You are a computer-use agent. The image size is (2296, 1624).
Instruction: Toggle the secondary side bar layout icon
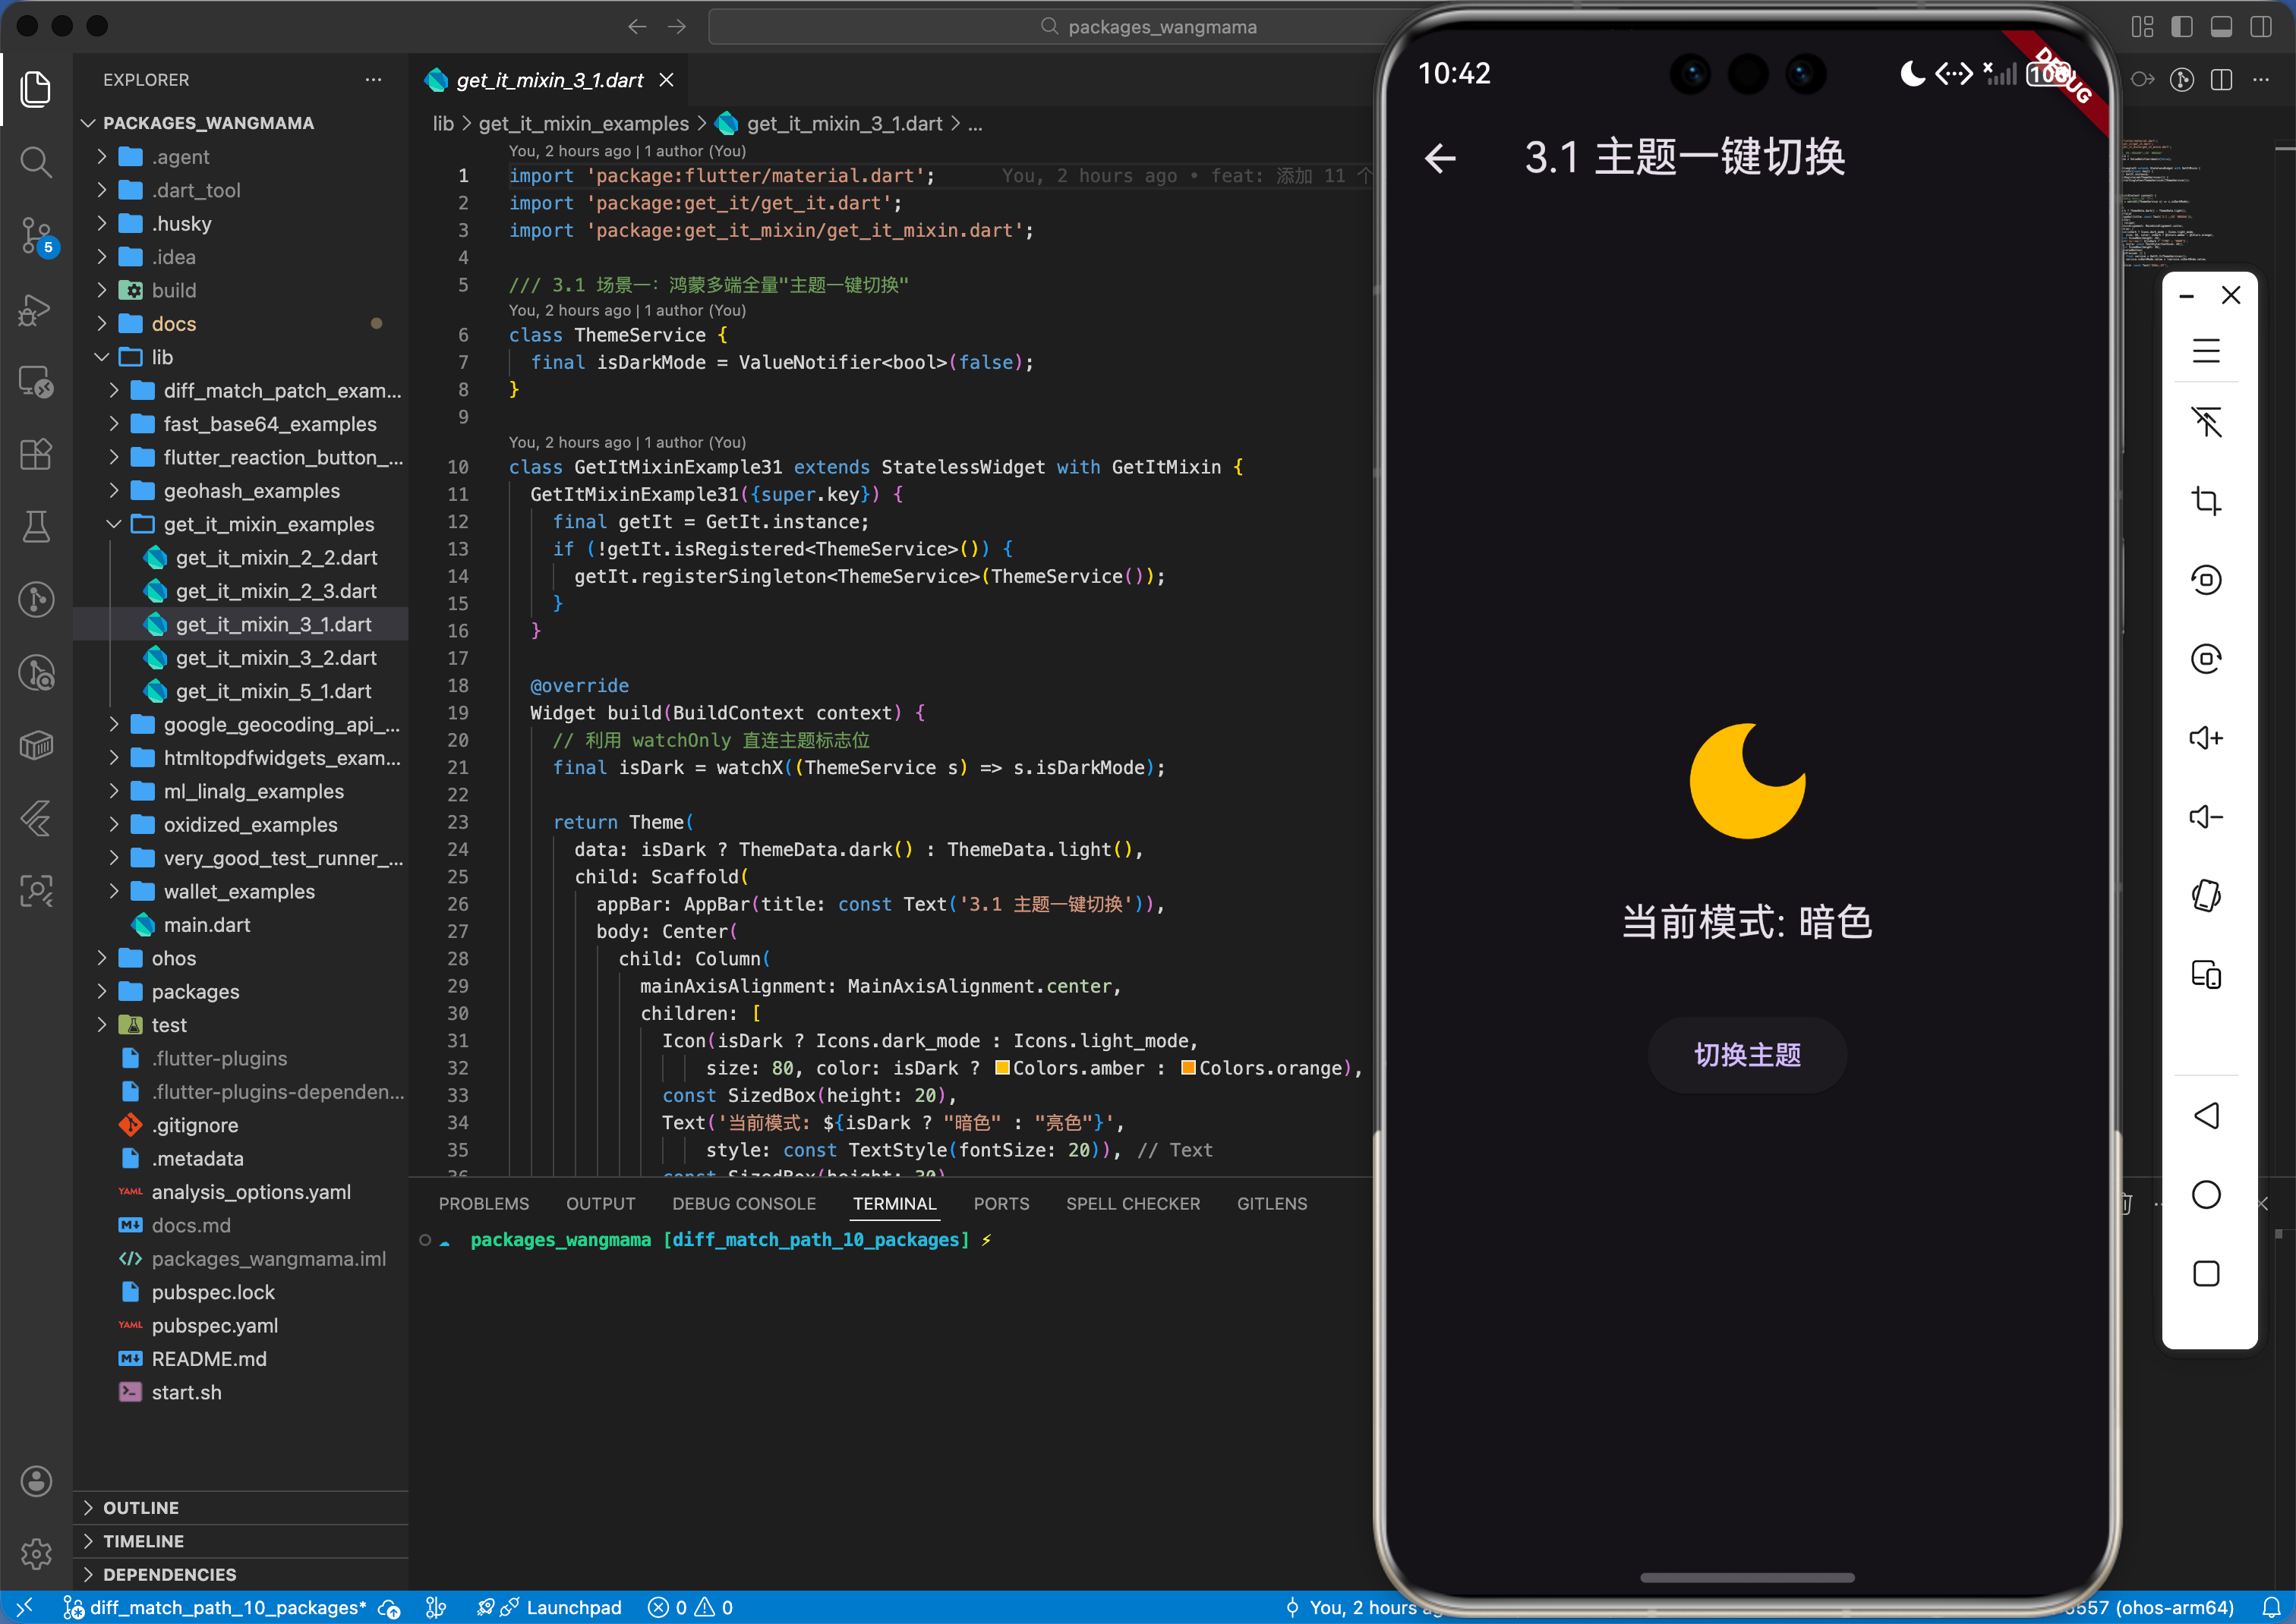2260,27
